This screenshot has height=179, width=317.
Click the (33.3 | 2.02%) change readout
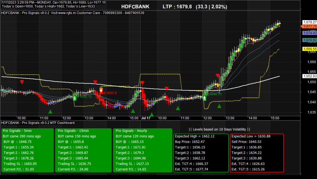tap(211, 7)
